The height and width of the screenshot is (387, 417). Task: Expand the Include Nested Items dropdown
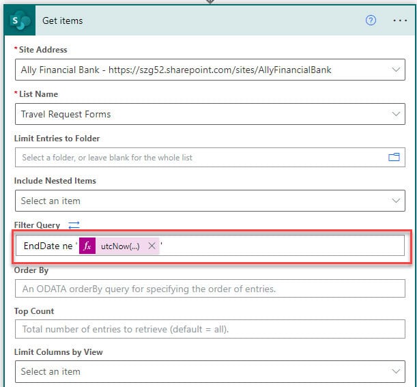[396, 201]
